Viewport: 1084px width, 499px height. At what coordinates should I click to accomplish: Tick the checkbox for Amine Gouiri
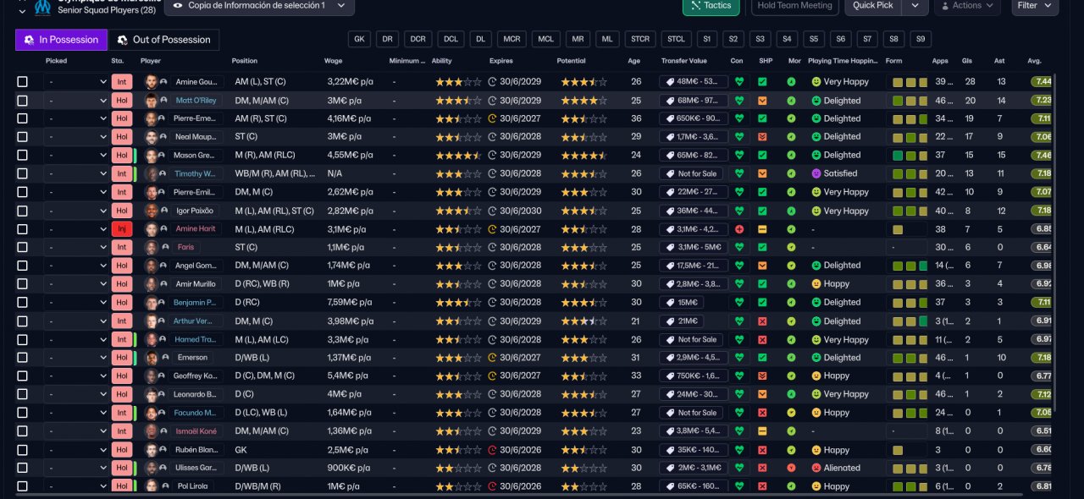tap(22, 82)
